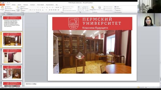Expand Копировать dropdown arrow

click(12, 9)
